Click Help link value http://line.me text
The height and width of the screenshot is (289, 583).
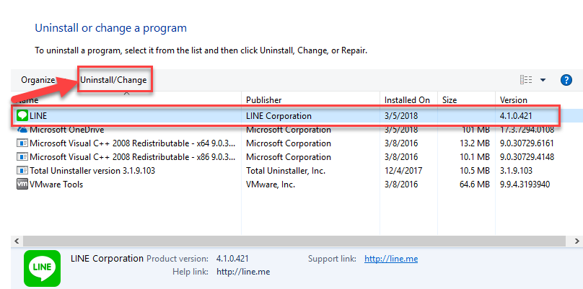tap(243, 272)
